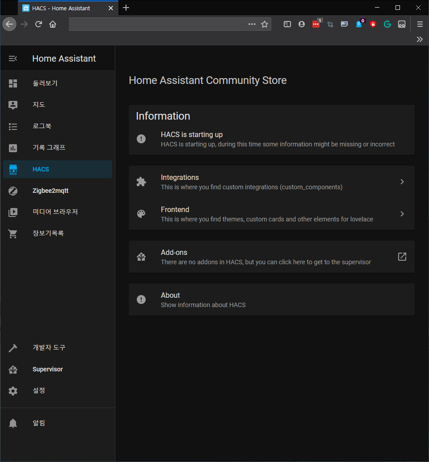Go forward in browser history
This screenshot has width=429, height=462.
click(x=24, y=24)
